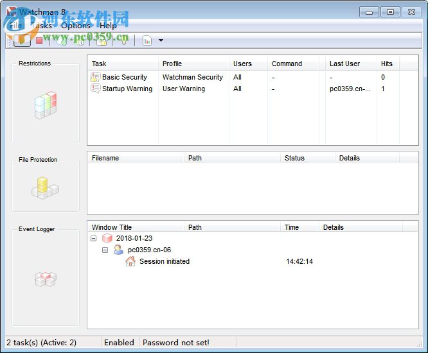
Task: Open the Help menu
Action: 108,26
